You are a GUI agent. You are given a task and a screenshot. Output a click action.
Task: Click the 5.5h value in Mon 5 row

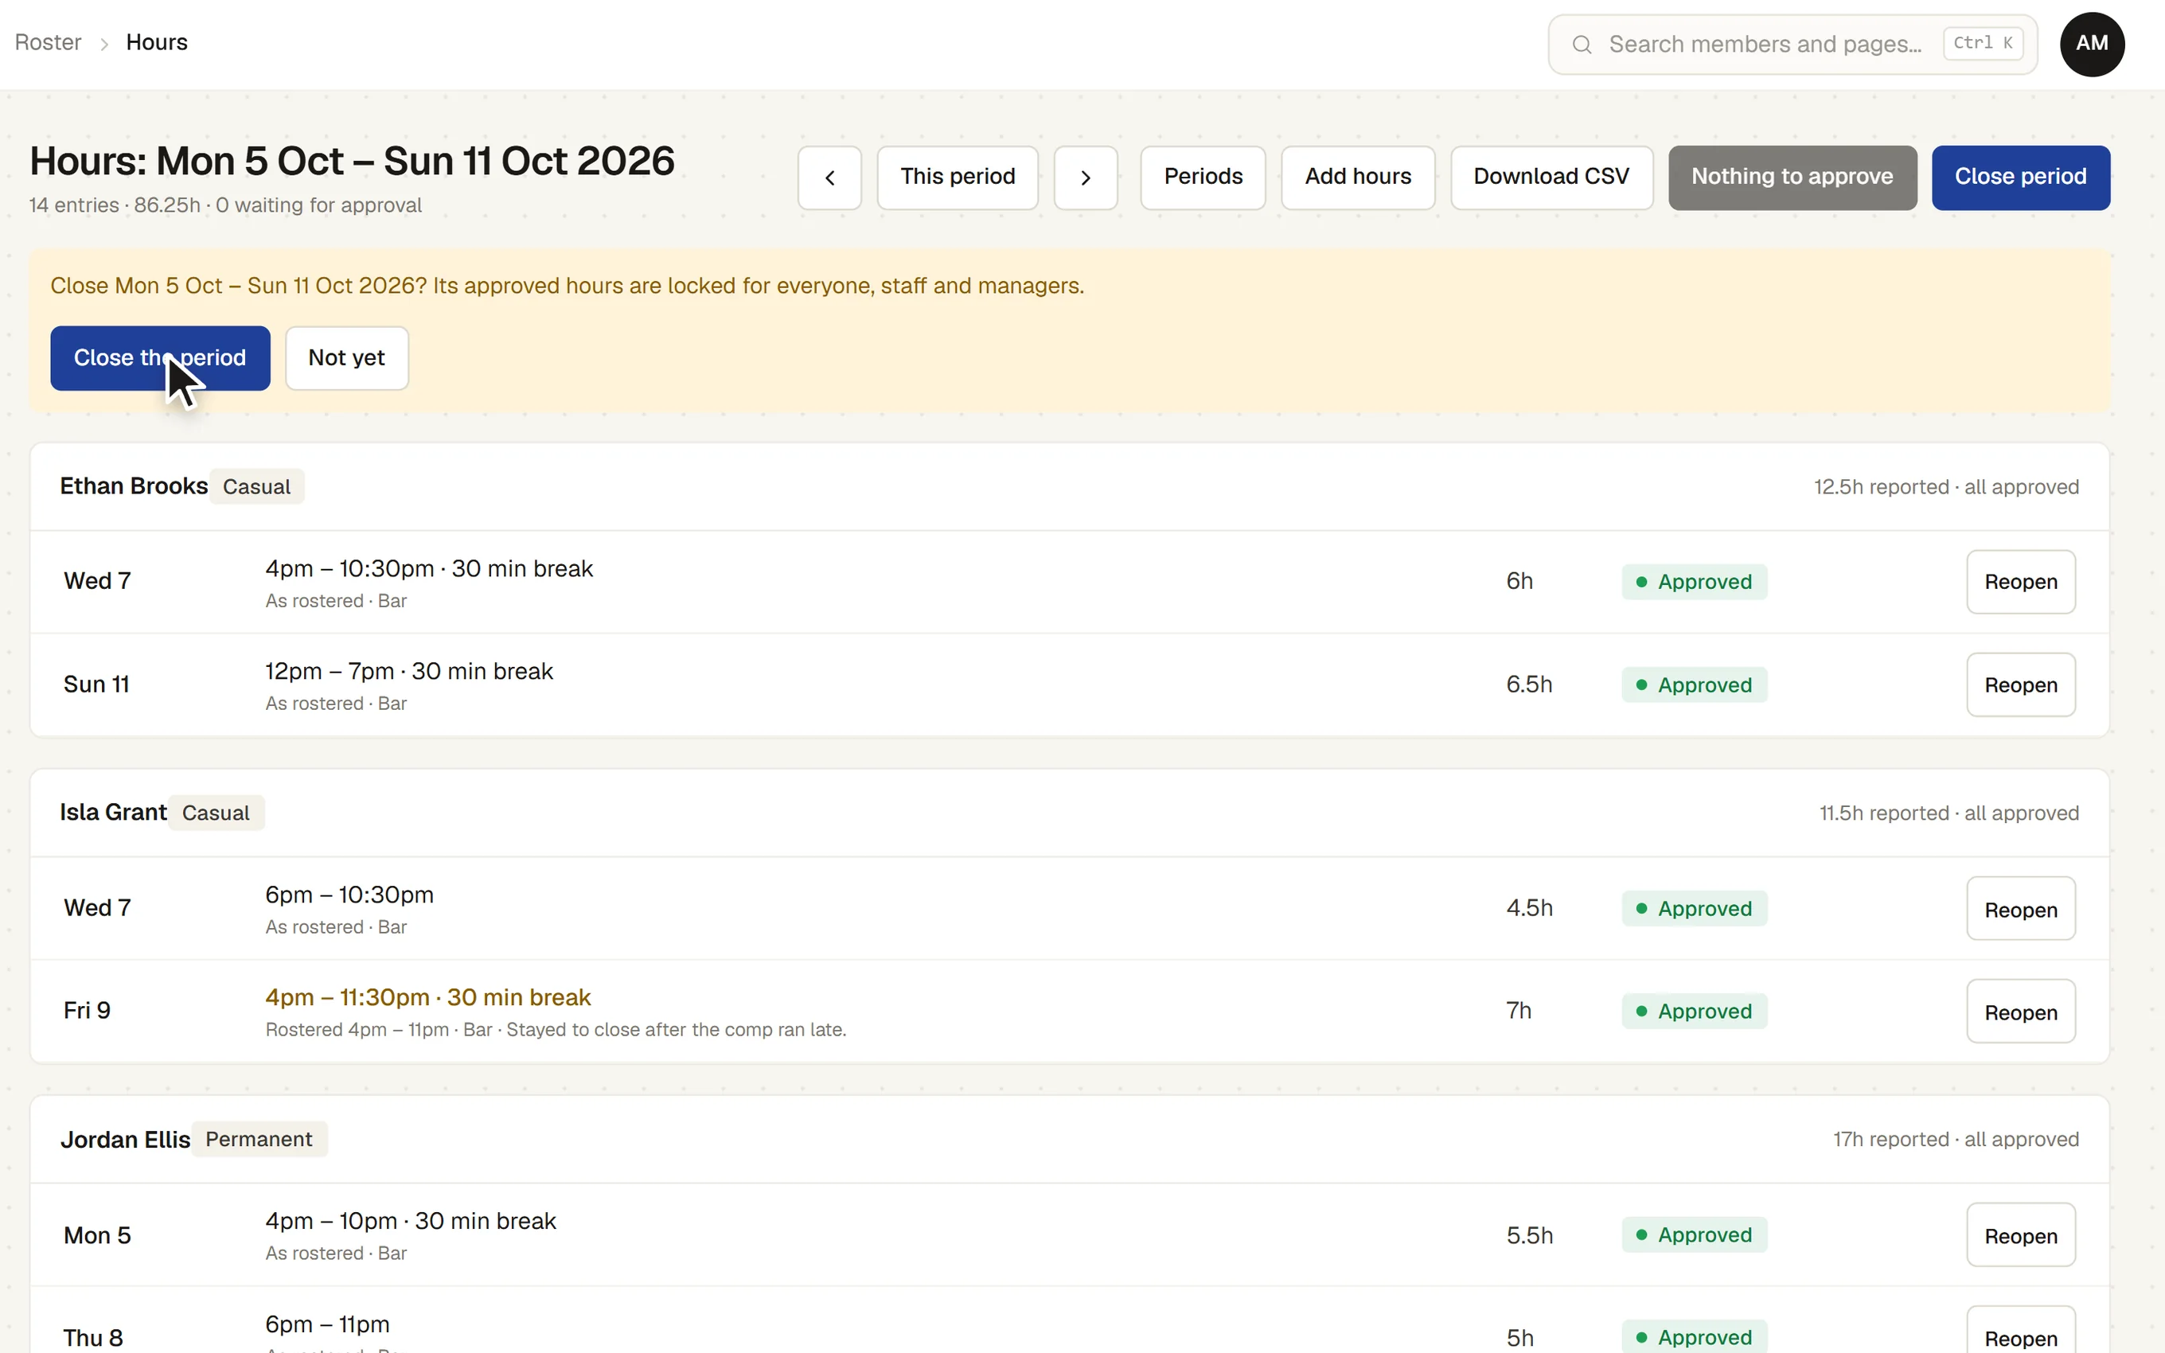click(x=1529, y=1235)
